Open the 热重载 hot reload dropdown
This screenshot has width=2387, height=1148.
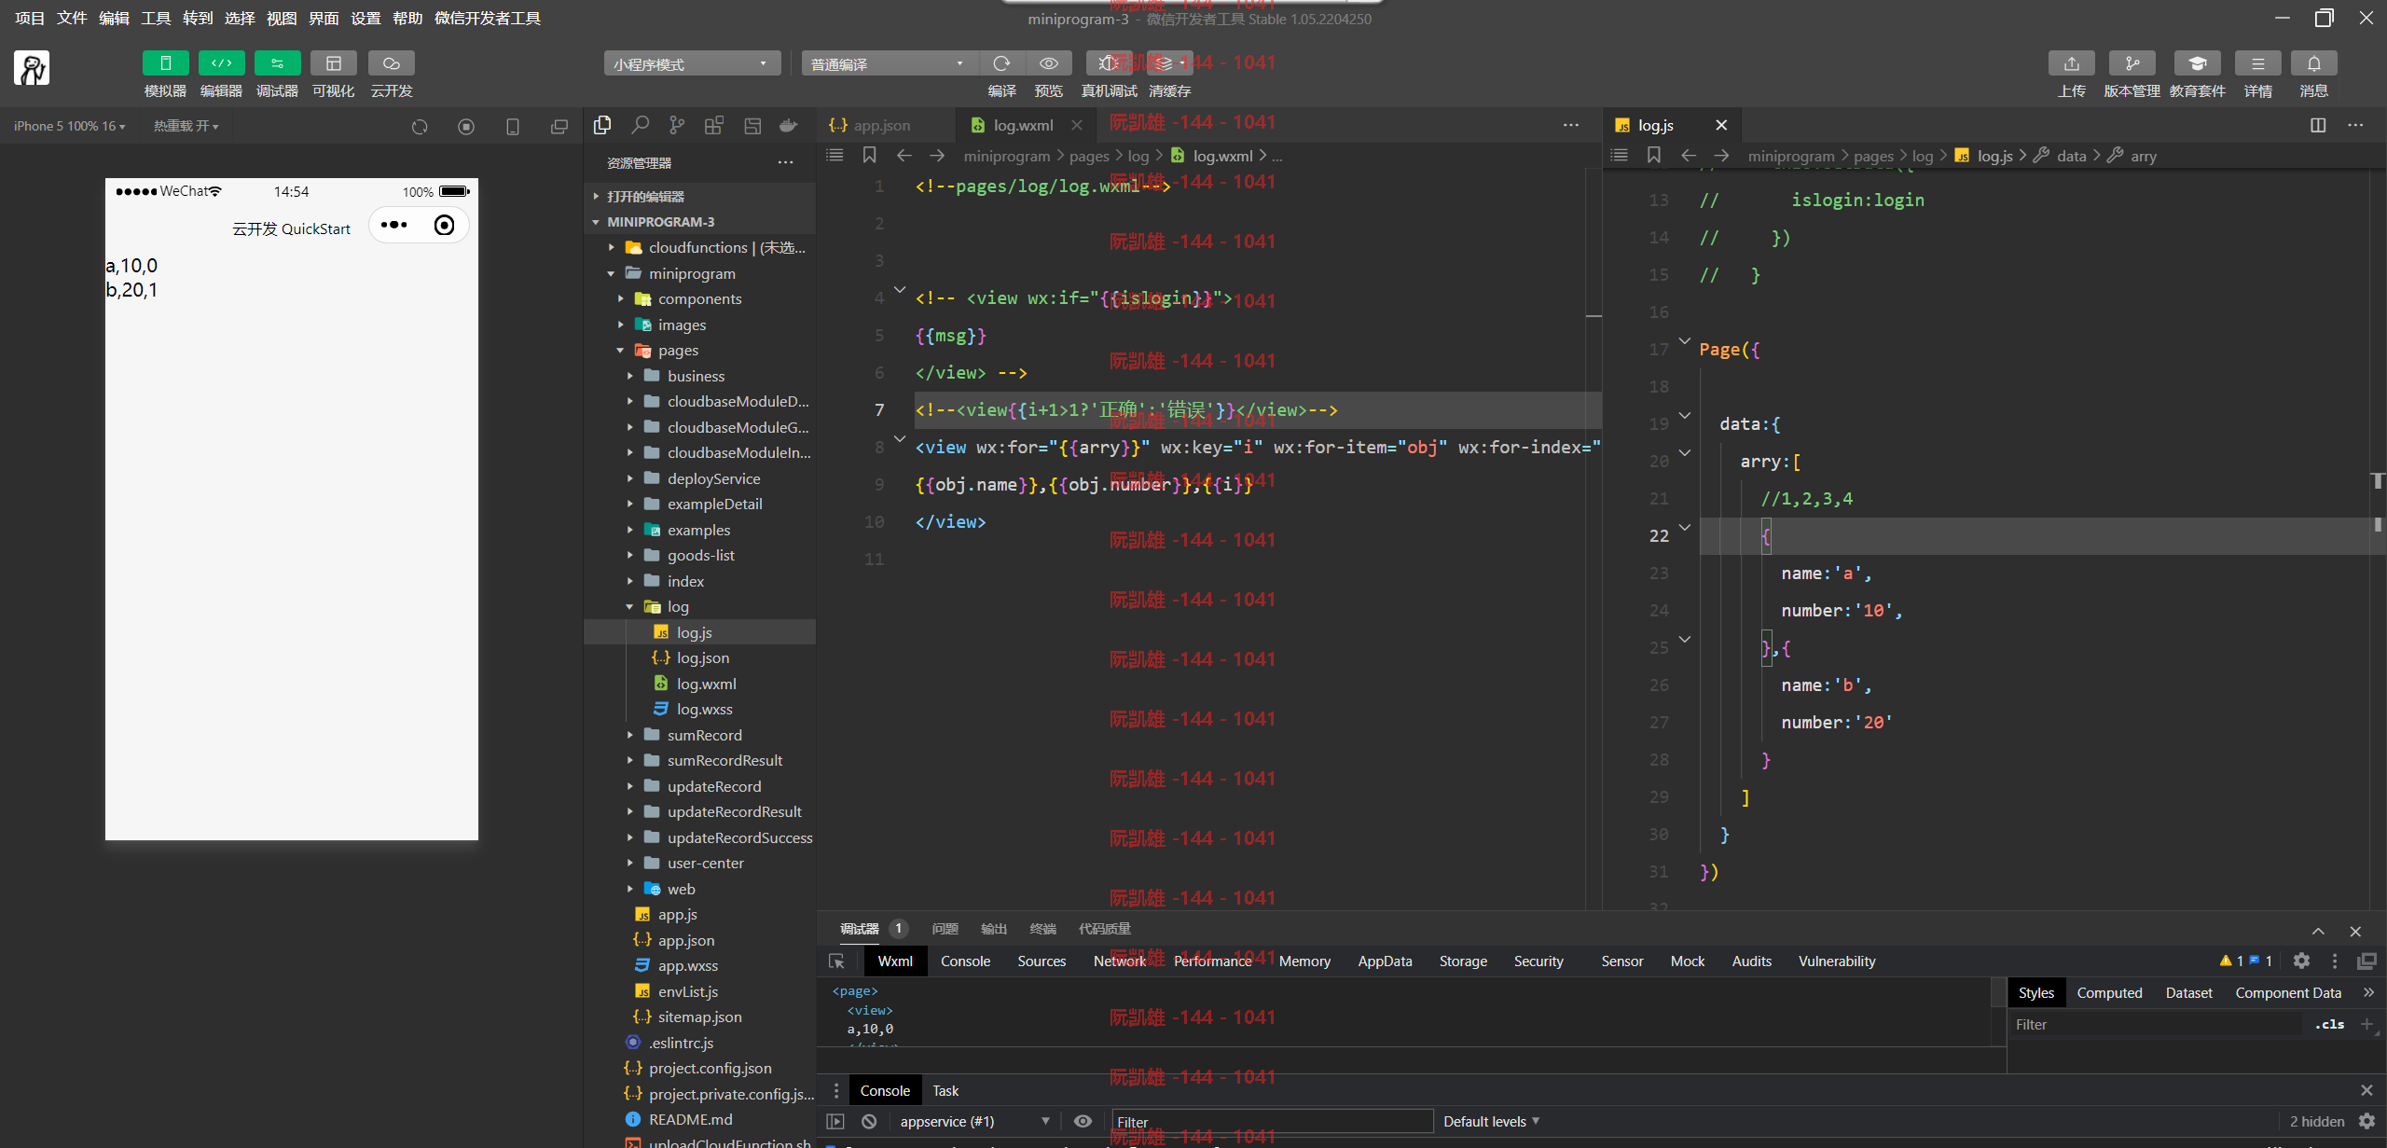point(186,126)
